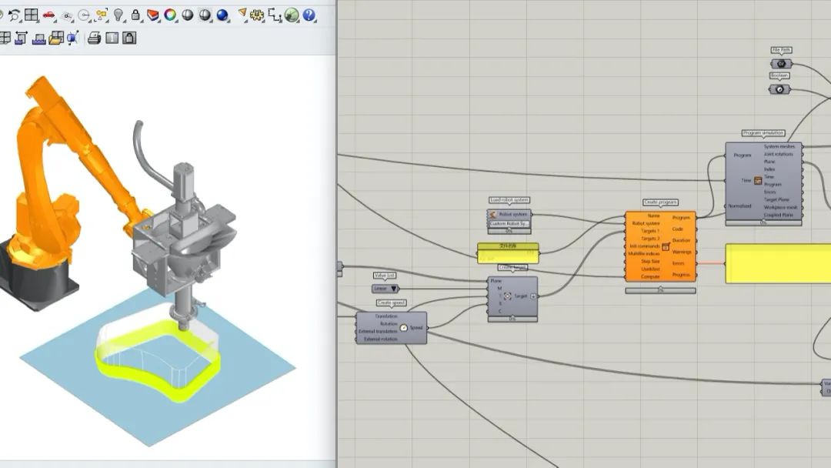Image resolution: width=831 pixels, height=468 pixels.
Task: Click the circle analysis icon in Rhino toolbar
Action: [x=85, y=15]
